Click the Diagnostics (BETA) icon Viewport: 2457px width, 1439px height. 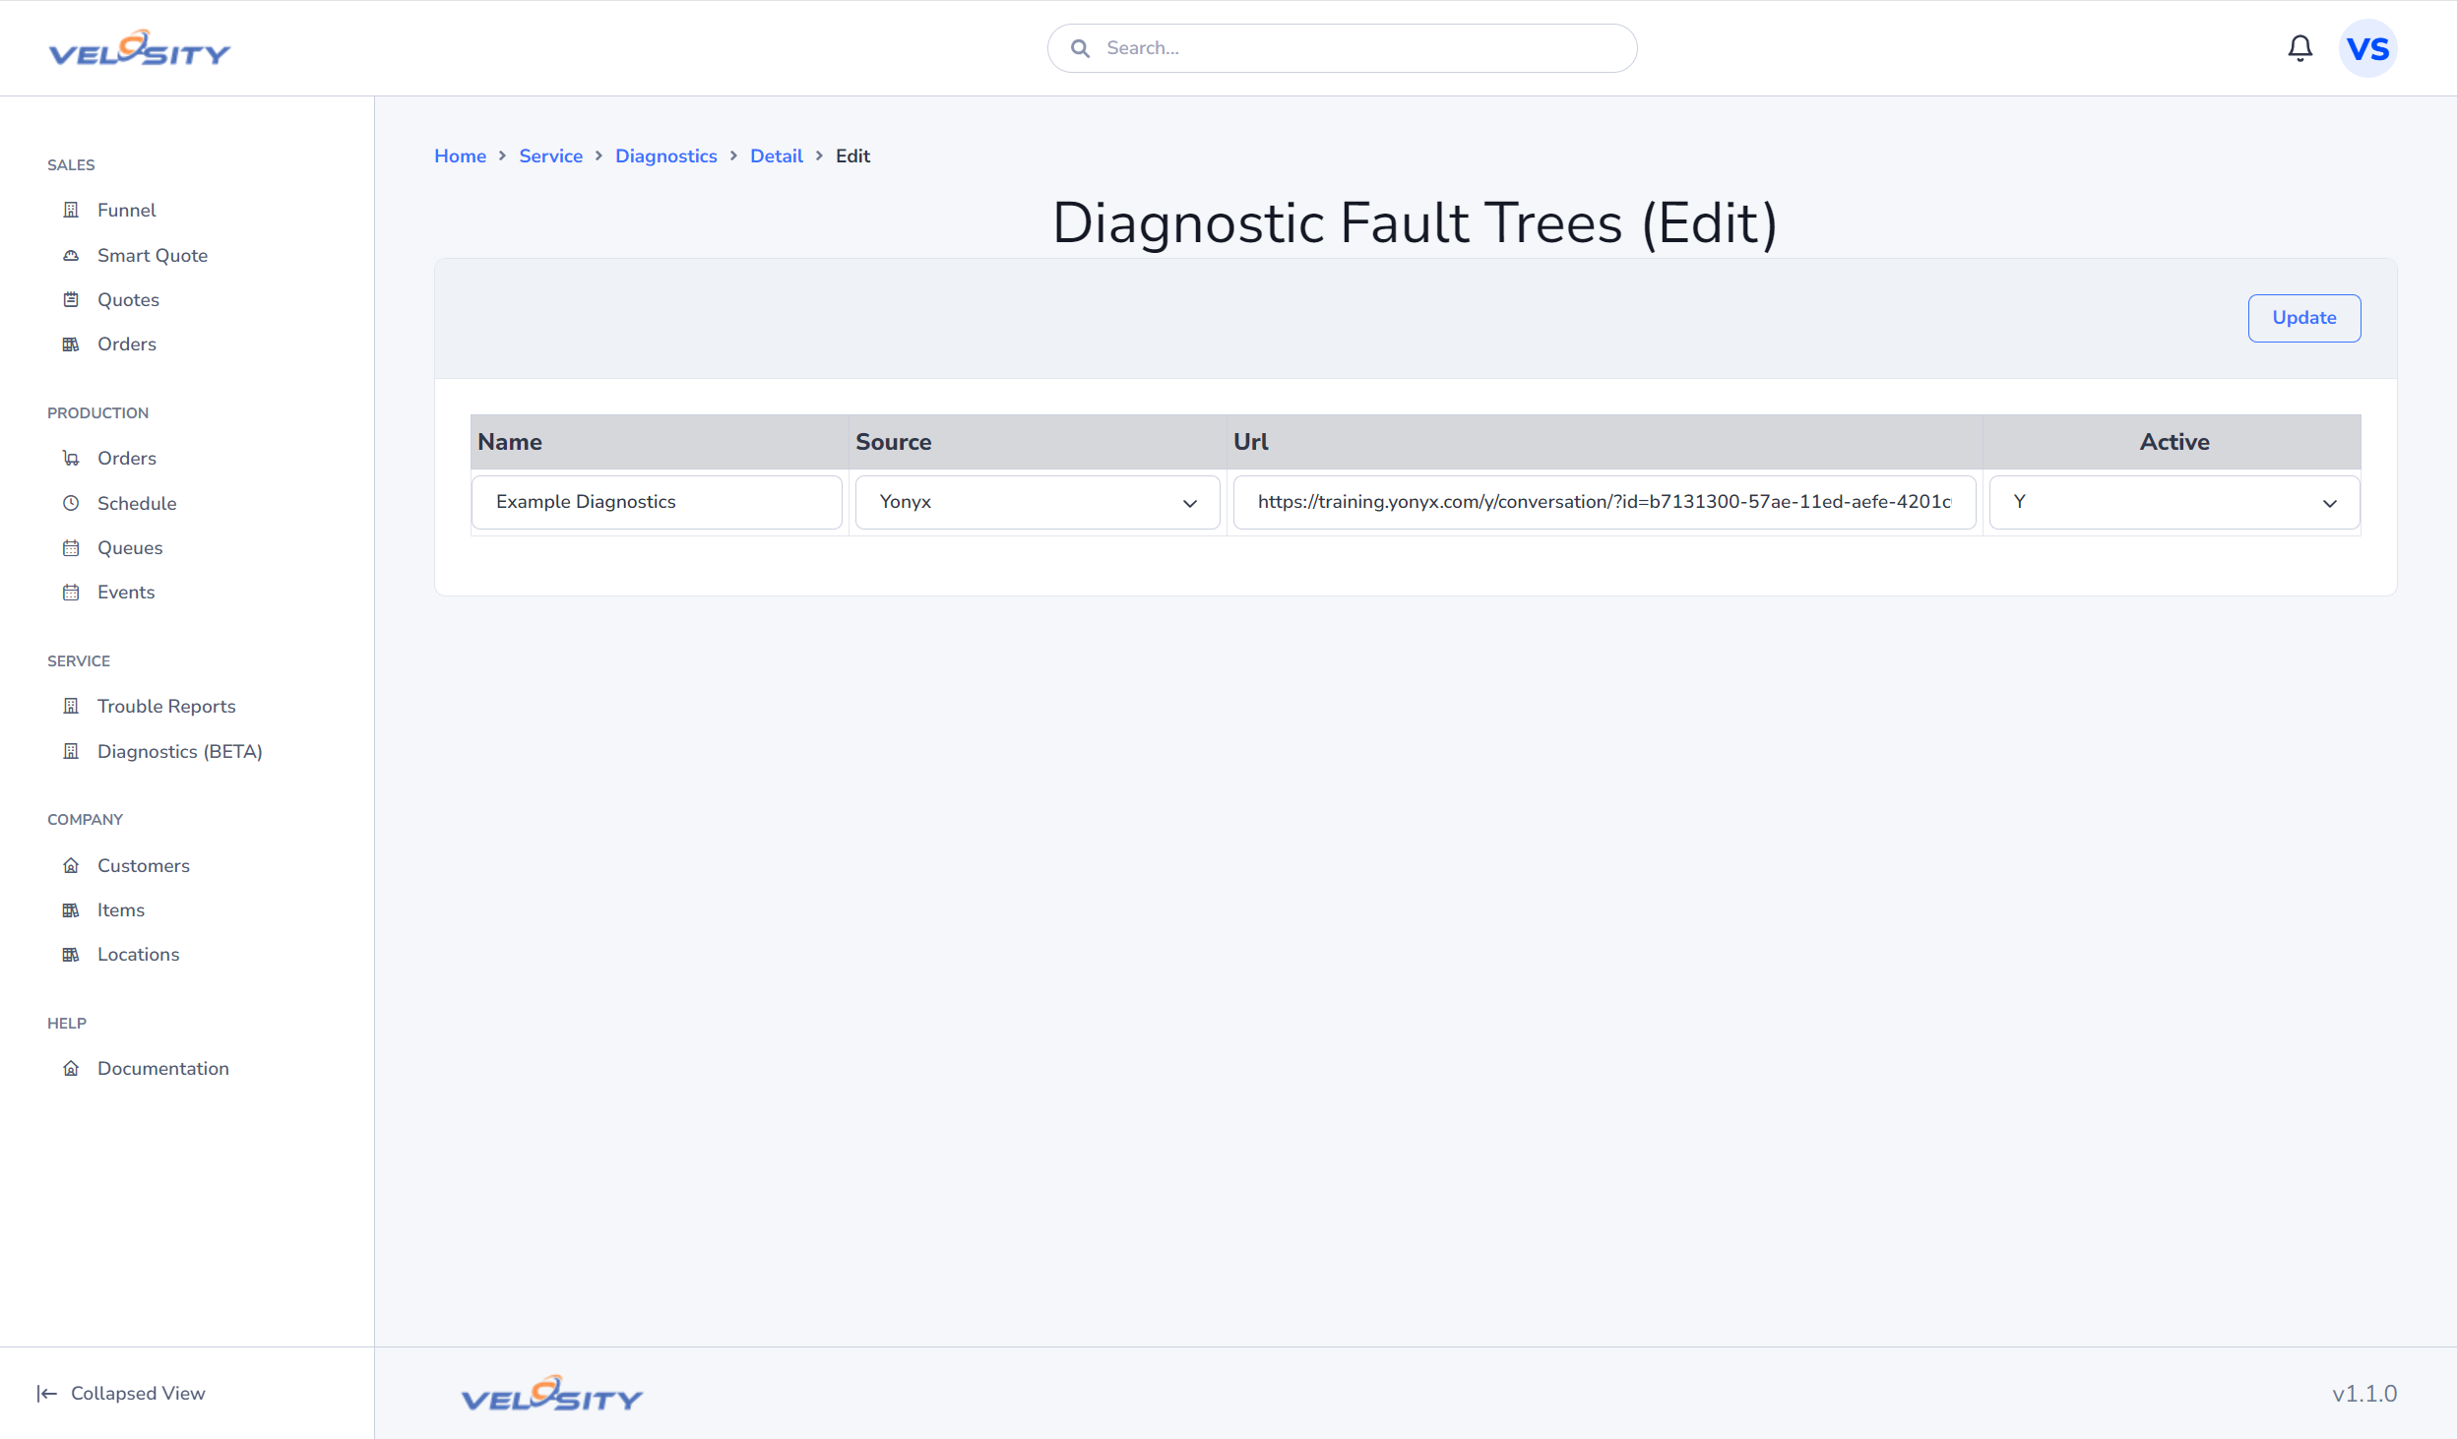(x=71, y=751)
